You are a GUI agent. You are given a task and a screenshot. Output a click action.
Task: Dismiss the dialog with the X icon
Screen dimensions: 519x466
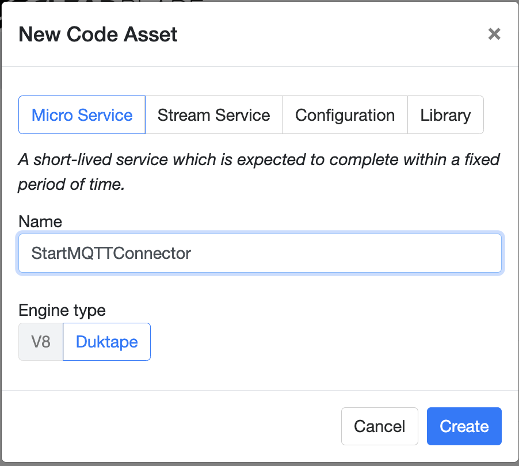pos(494,34)
